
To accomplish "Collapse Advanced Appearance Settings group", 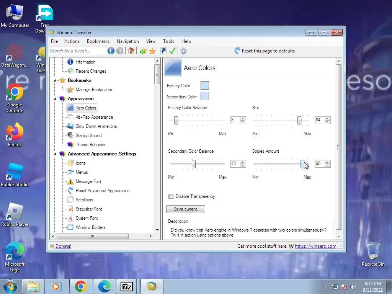I will pyautogui.click(x=55, y=154).
